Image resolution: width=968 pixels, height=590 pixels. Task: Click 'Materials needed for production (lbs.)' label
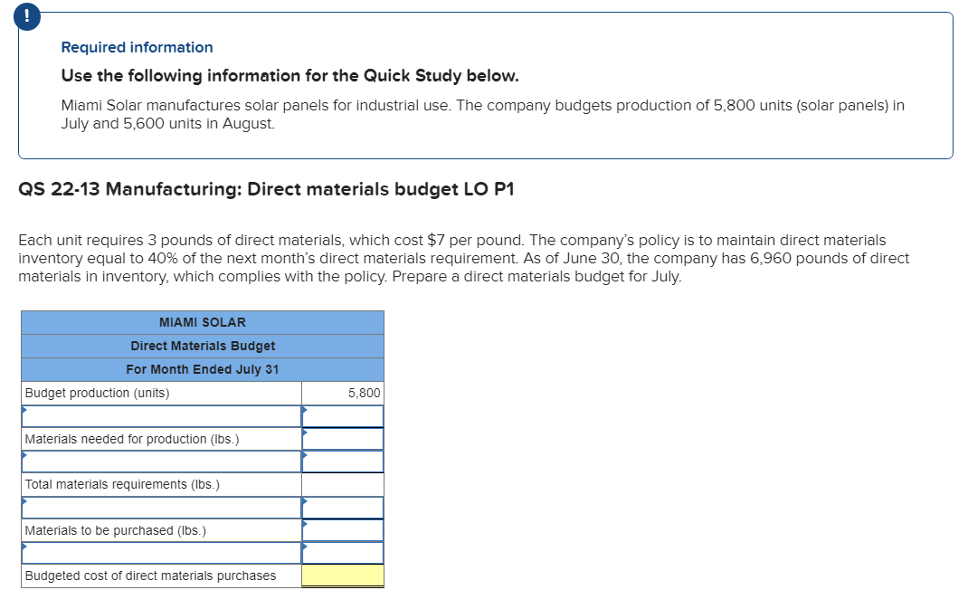131,439
